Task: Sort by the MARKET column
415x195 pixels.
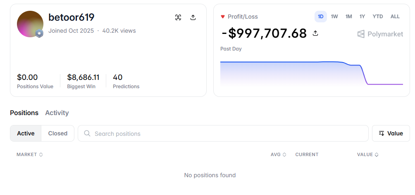Action: pos(30,154)
